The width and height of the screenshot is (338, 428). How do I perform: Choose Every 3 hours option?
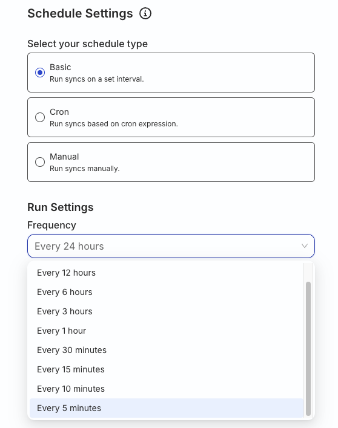point(167,311)
